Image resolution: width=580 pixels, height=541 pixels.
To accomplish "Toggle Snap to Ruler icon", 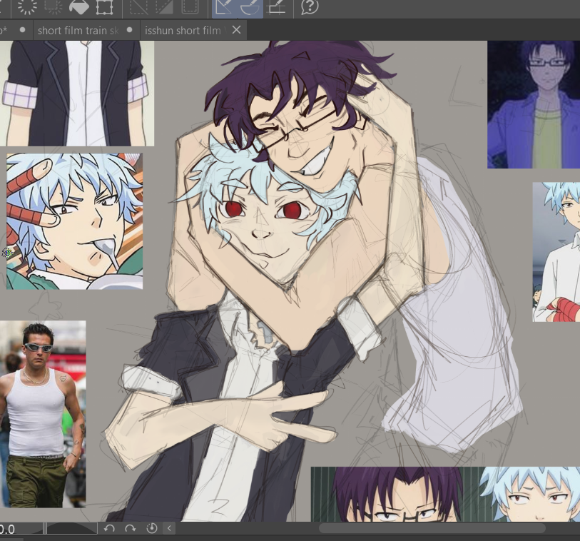I will coord(225,7).
